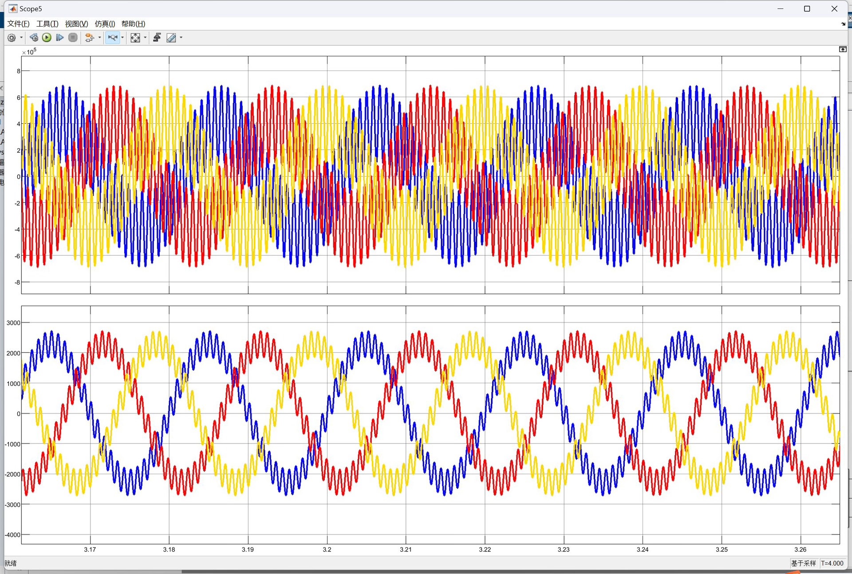Viewport: 852px width, 574px height.
Task: Expand highlight block dropdown arrow
Action: (x=99, y=38)
